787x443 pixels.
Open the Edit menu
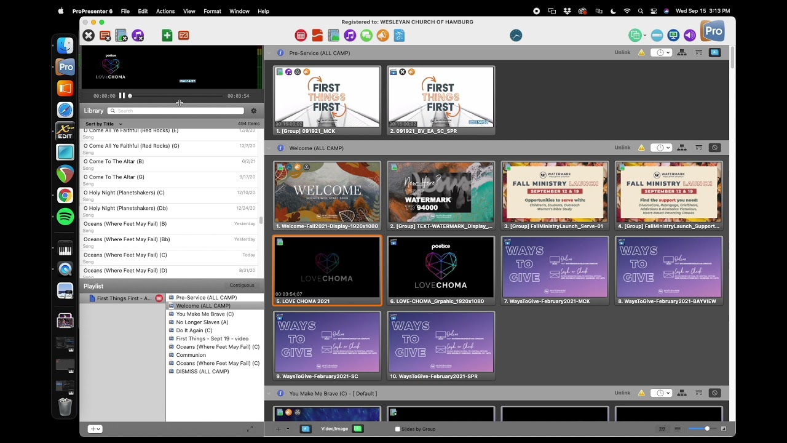pyautogui.click(x=143, y=11)
